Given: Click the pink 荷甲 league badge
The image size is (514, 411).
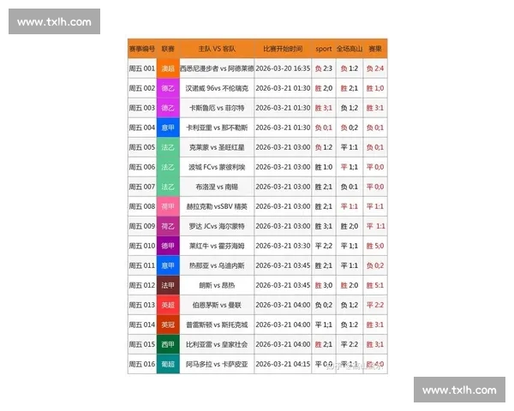Looking at the screenshot, I should 168,206.
